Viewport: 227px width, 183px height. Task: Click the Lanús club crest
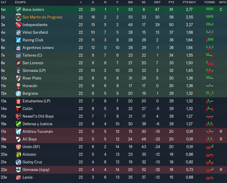point(18,177)
